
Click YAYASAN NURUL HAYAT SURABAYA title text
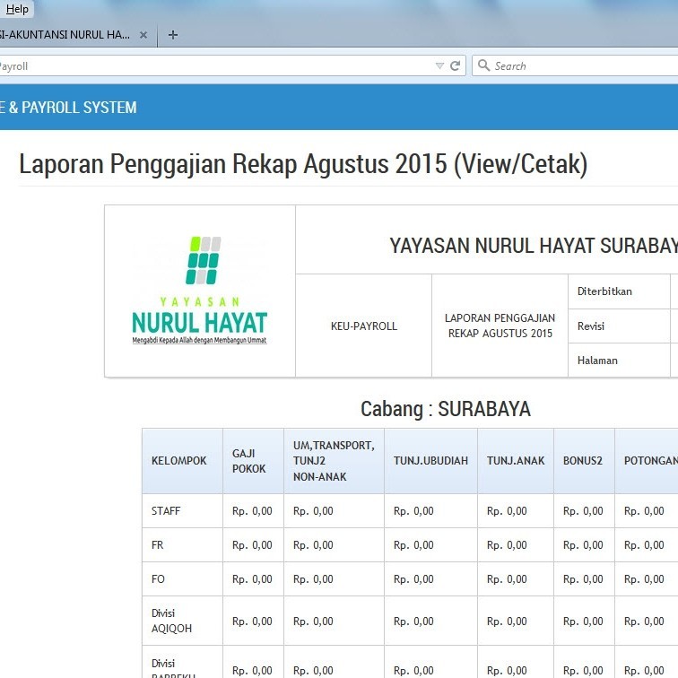click(x=534, y=246)
